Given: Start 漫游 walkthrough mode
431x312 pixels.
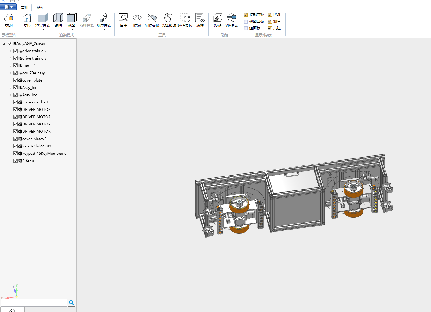Looking at the screenshot, I should [217, 20].
